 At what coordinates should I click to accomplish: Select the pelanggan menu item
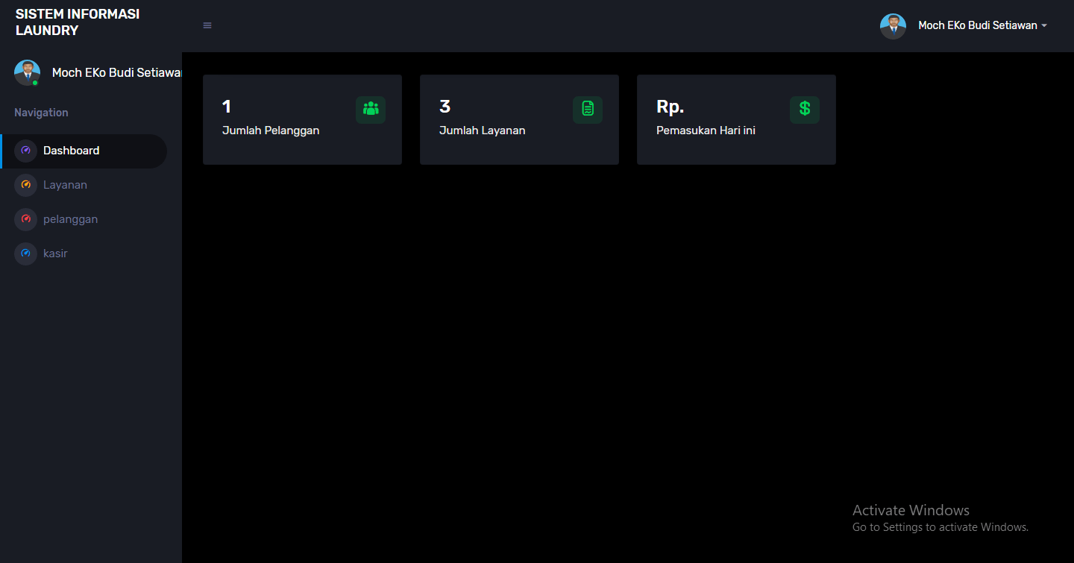(84, 219)
